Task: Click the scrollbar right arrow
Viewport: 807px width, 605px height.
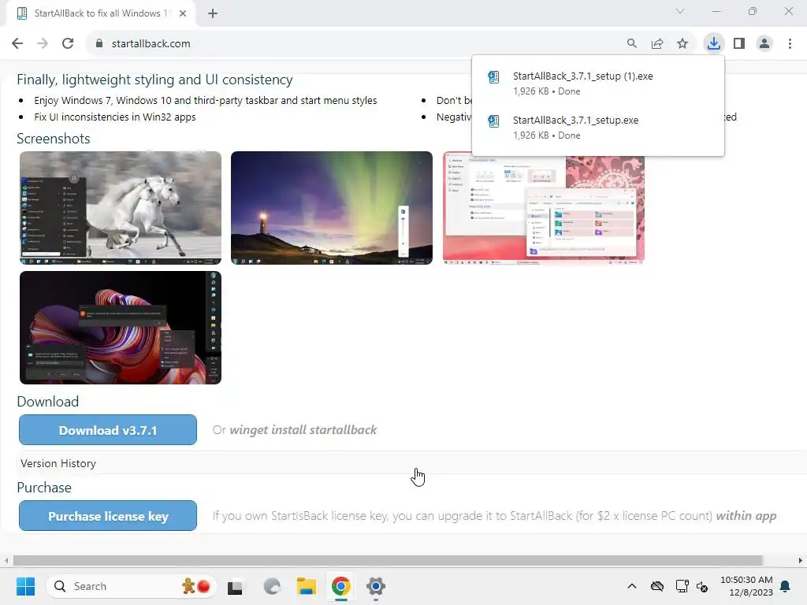Action: click(801, 560)
